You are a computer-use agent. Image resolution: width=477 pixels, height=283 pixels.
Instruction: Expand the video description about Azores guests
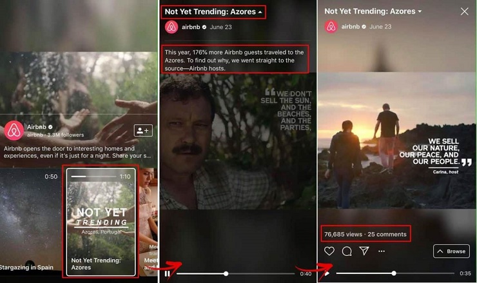pos(234,60)
